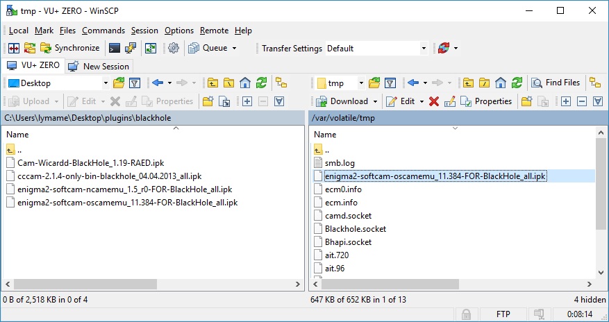Click the remote Rename icon
Image resolution: width=609 pixels, height=322 pixels.
click(450, 101)
